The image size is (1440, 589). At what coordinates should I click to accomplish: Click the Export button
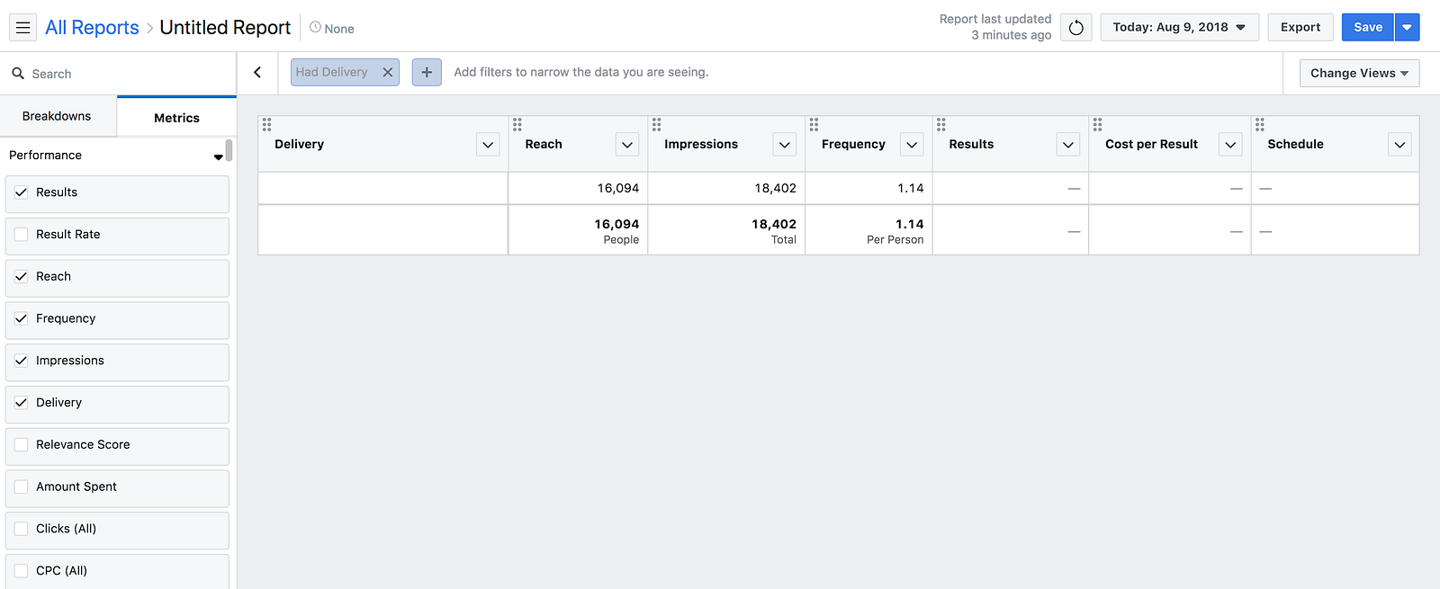(1300, 28)
